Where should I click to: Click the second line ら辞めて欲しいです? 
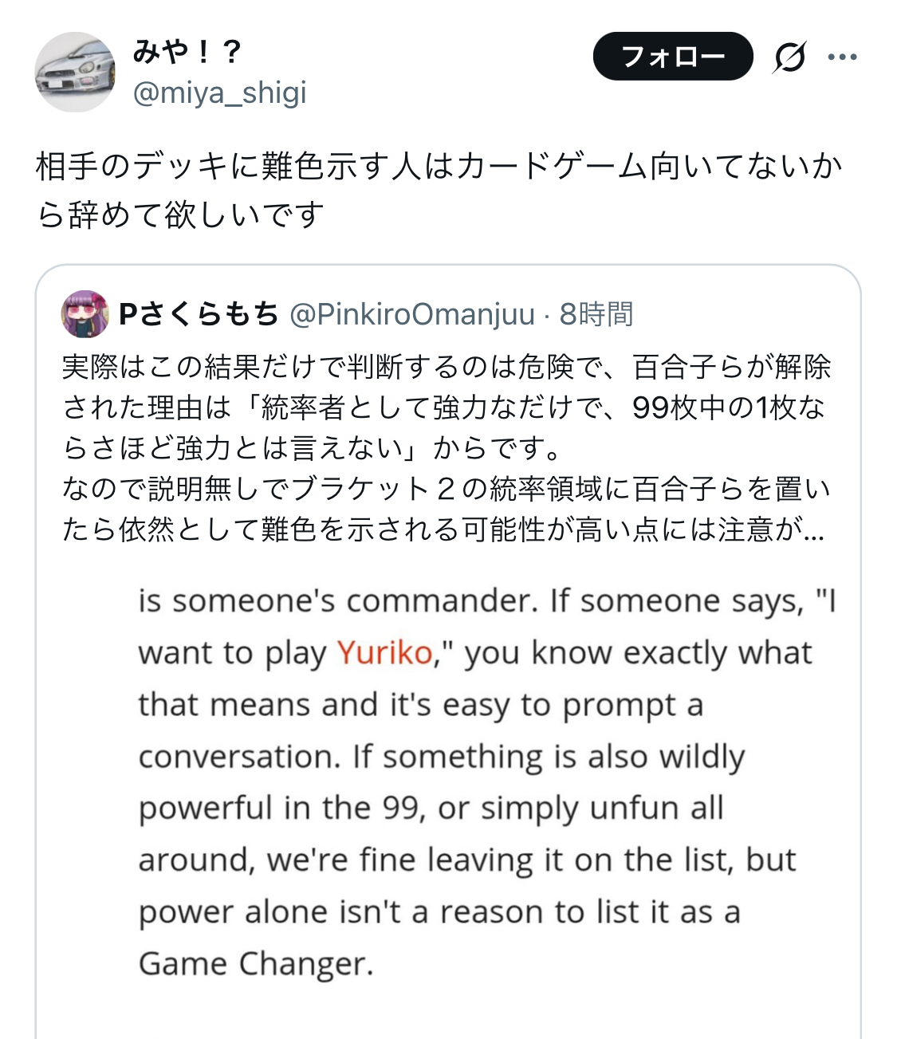[x=181, y=214]
